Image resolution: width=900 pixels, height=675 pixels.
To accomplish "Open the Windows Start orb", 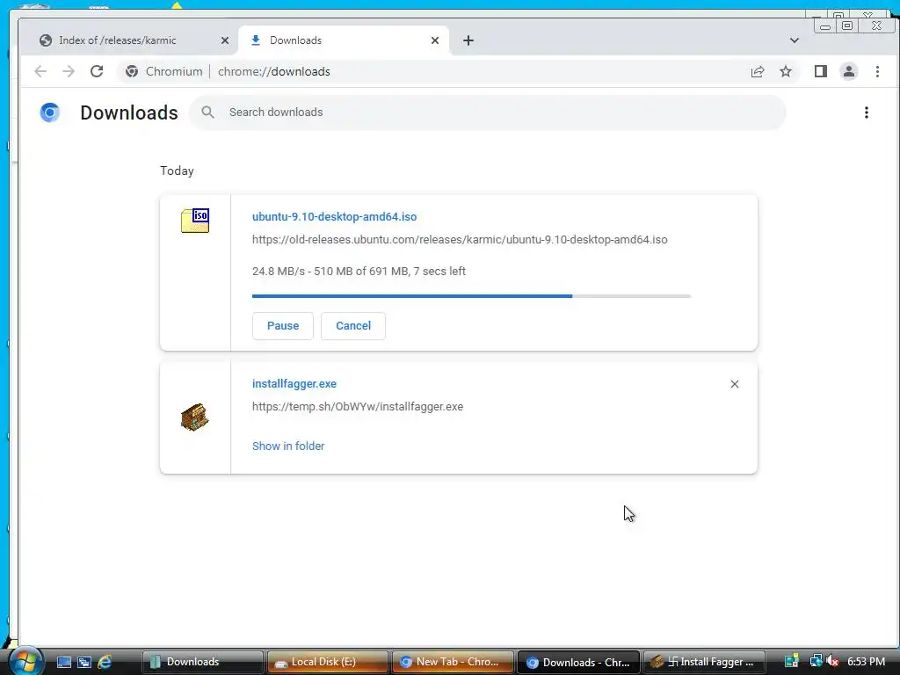I will 25,661.
